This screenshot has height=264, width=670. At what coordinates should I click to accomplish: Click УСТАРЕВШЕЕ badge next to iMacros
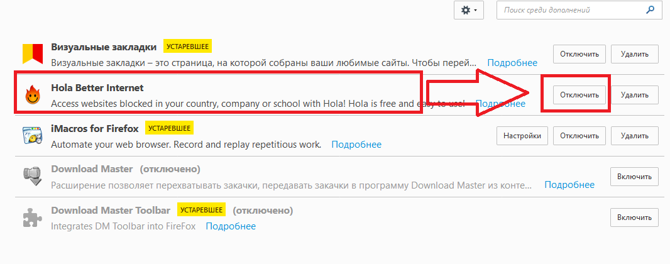tap(169, 128)
